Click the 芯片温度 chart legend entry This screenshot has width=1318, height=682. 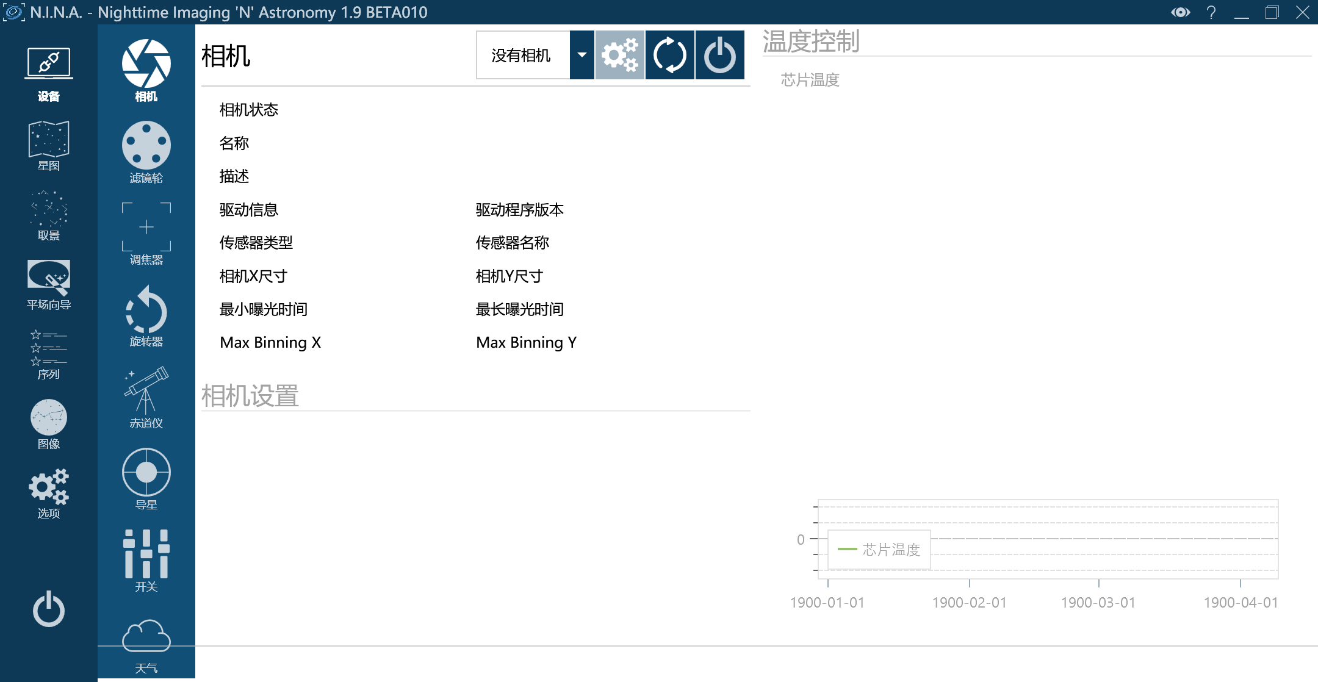(x=879, y=550)
